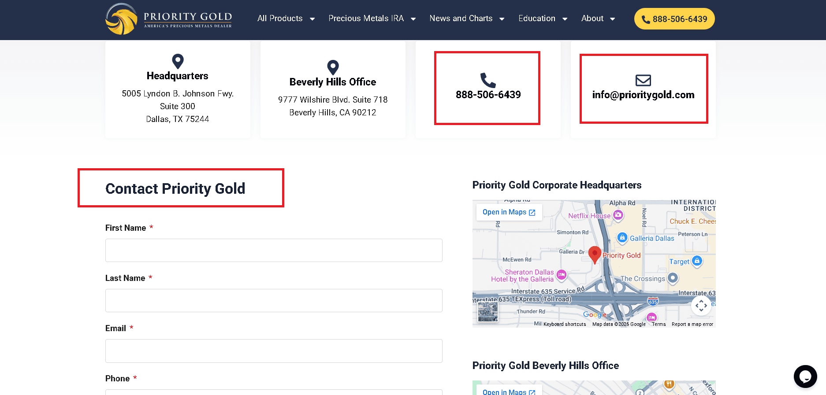Click the Phone field label
826x395 pixels.
117,378
